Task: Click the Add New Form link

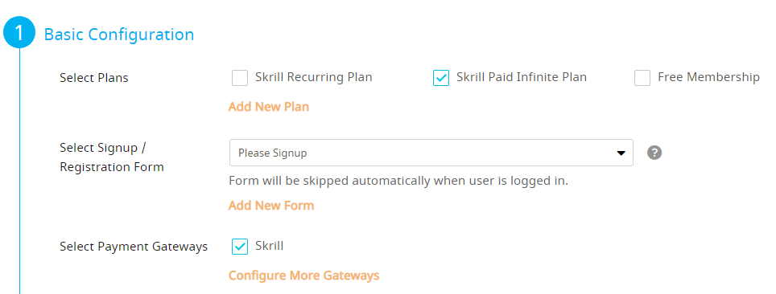Action: point(270,206)
